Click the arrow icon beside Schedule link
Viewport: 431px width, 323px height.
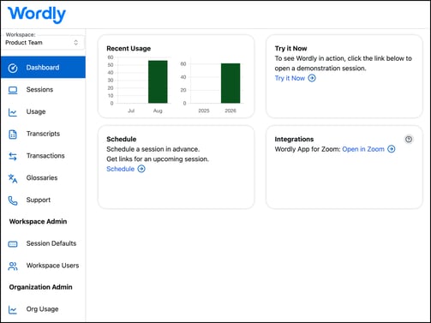[x=141, y=169]
